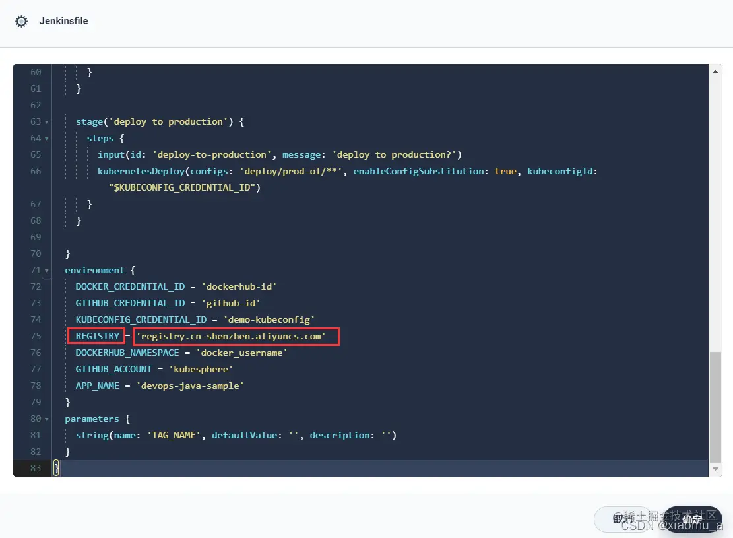Viewport: 733px width, 538px height.
Task: Click the defaultValue keyword on line 81
Action: tap(245, 436)
